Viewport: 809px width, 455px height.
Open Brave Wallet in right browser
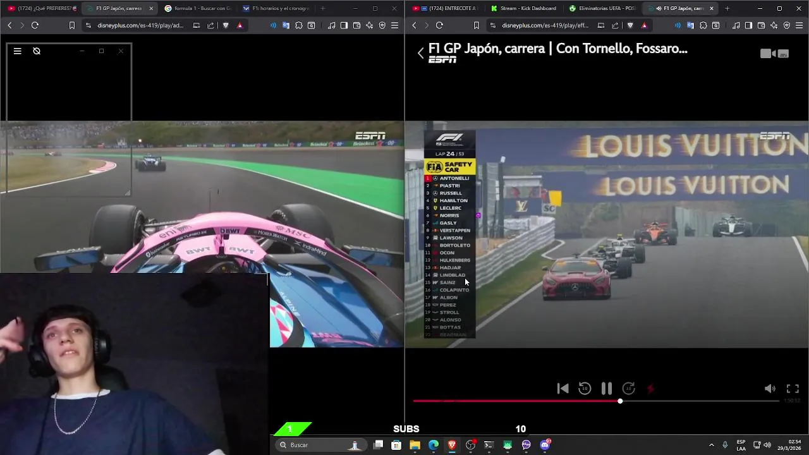coord(761,25)
